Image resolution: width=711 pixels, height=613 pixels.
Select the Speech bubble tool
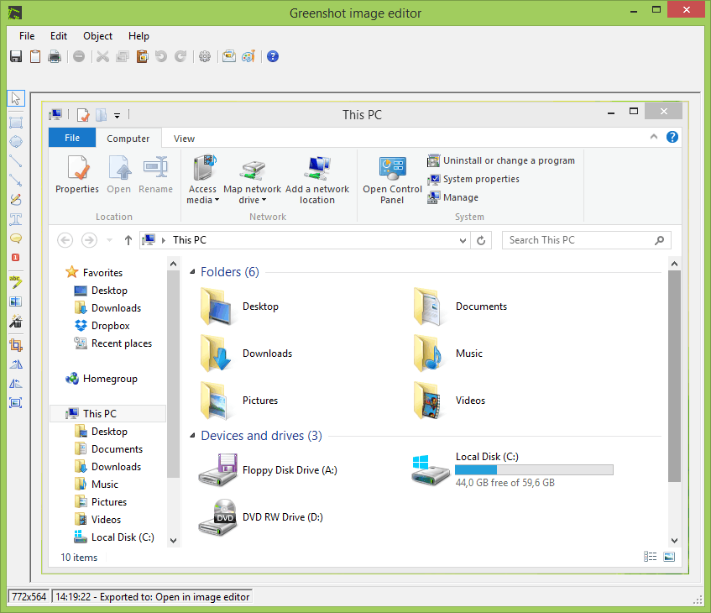click(15, 238)
